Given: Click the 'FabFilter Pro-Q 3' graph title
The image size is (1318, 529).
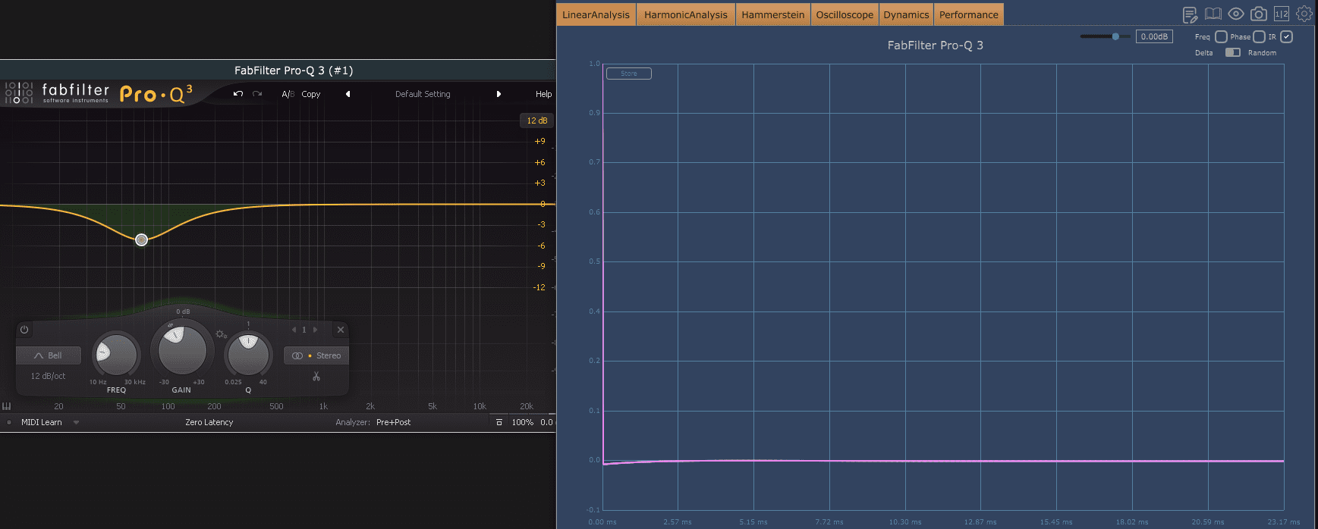Looking at the screenshot, I should coord(935,45).
